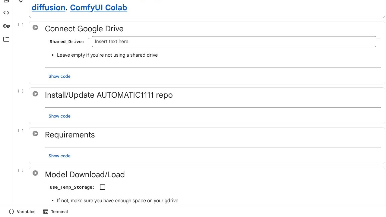The image size is (386, 217).
Task: Select the Requirements cell heading
Action: point(70,135)
